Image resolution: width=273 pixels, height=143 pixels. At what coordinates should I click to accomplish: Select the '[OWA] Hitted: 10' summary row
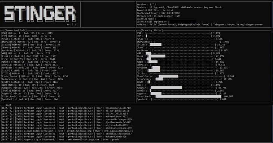(27, 85)
